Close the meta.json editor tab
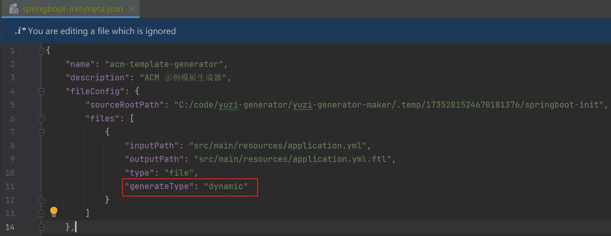611x236 pixels. pyautogui.click(x=131, y=9)
